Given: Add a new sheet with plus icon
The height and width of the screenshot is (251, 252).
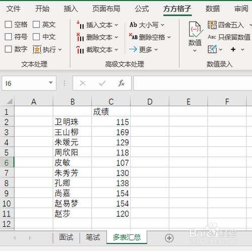Looking at the screenshot, I should (169, 238).
